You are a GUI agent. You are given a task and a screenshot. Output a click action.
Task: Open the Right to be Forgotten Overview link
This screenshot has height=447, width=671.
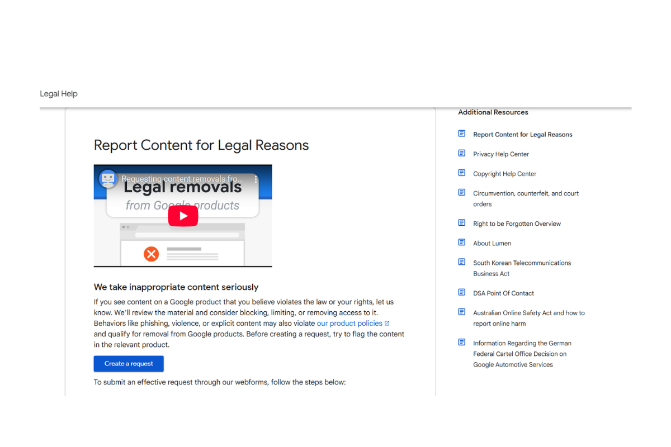tap(517, 224)
